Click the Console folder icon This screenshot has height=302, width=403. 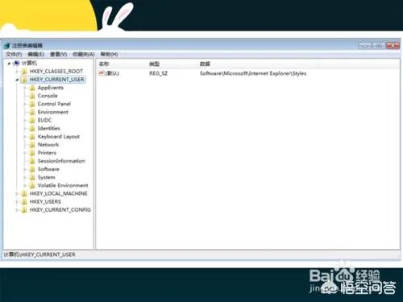[x=32, y=96]
